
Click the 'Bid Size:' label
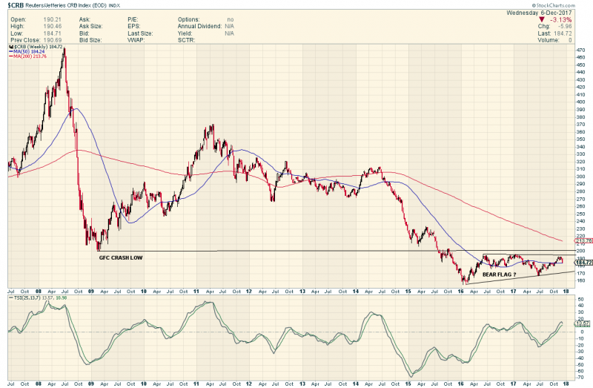90,40
